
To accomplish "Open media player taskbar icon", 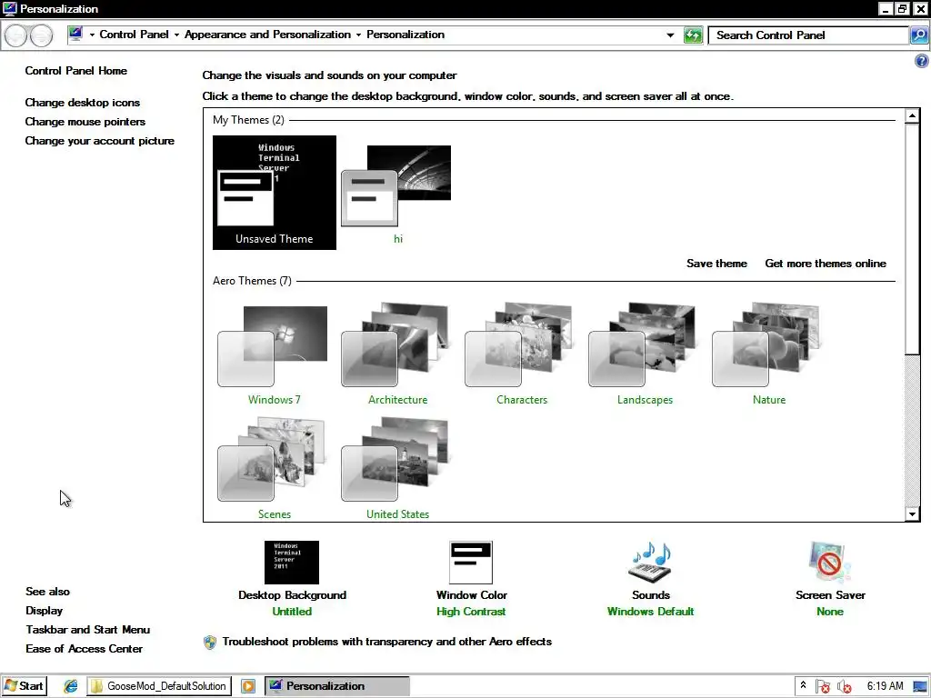I will 248,686.
